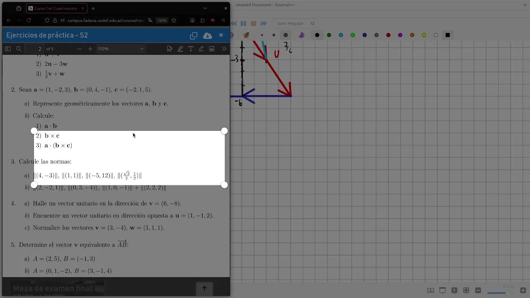
Task: Zoom out in Xournal++ status bar
Action: point(478,291)
